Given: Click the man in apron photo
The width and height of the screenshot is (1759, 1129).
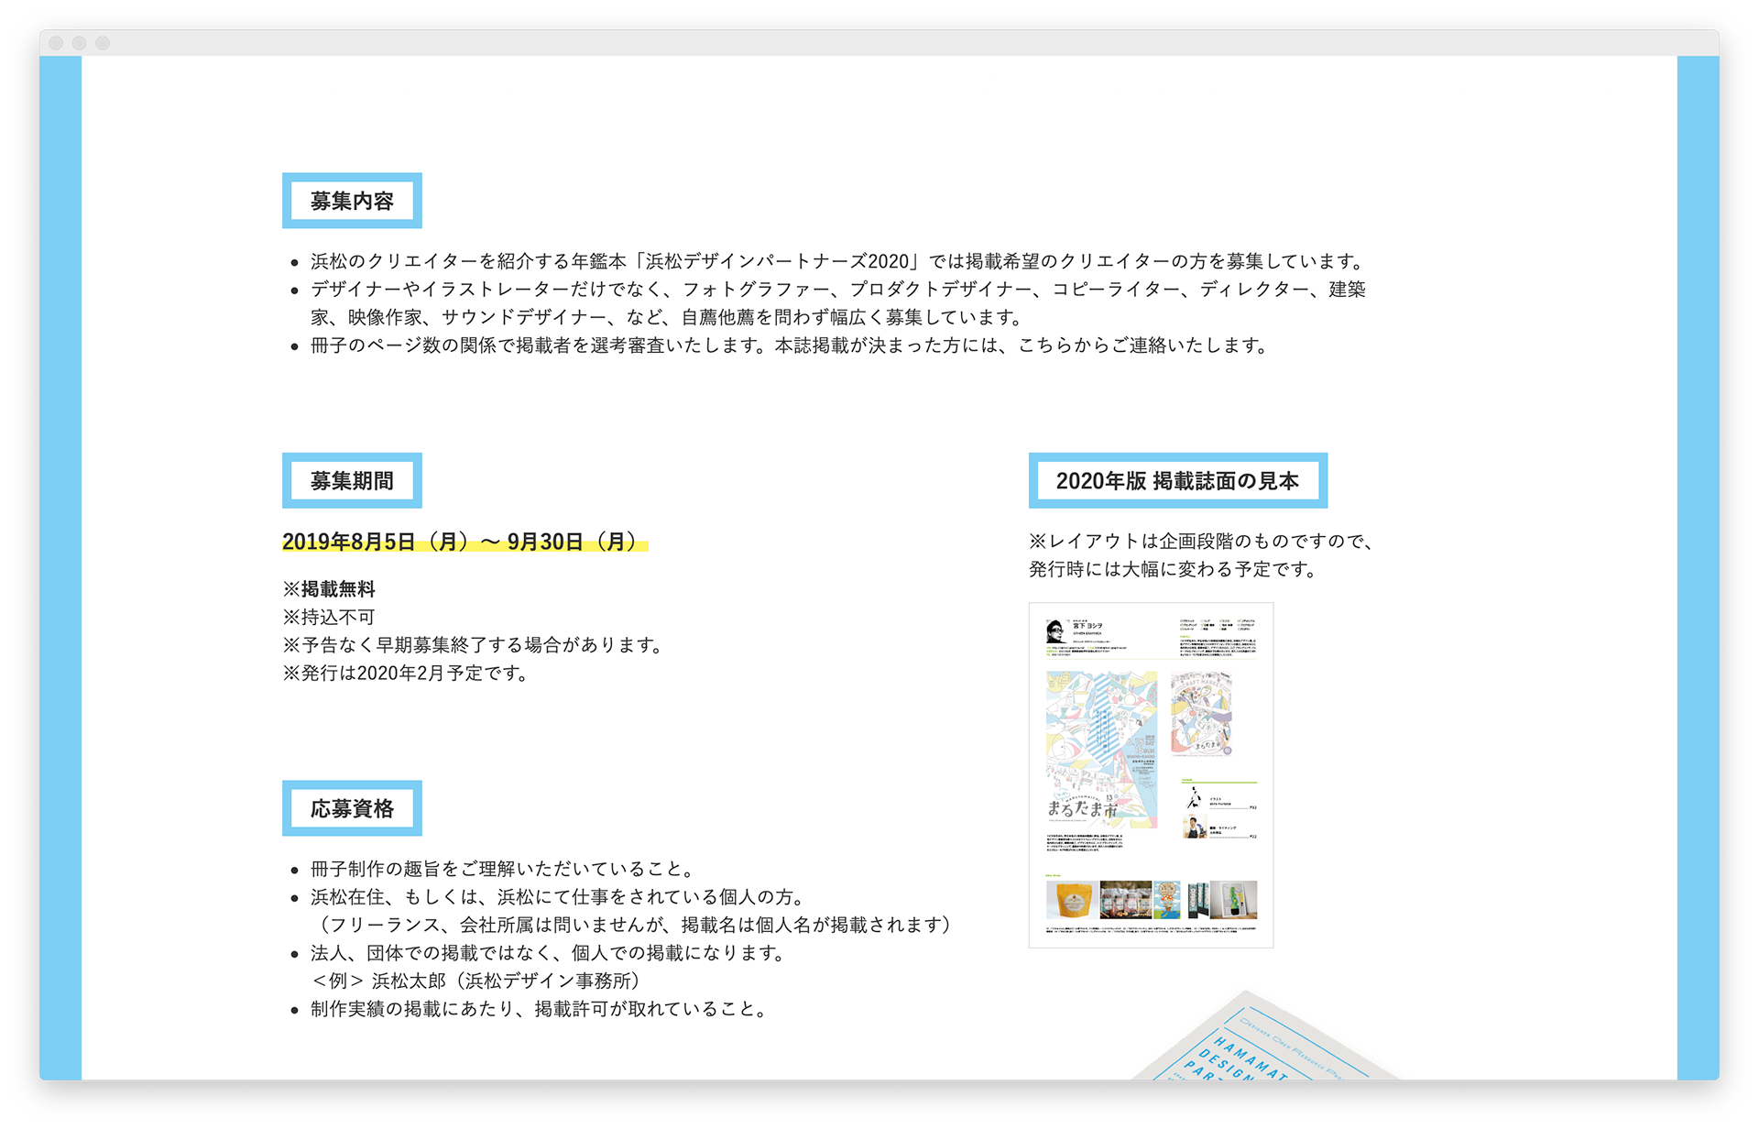Looking at the screenshot, I should tap(1194, 828).
